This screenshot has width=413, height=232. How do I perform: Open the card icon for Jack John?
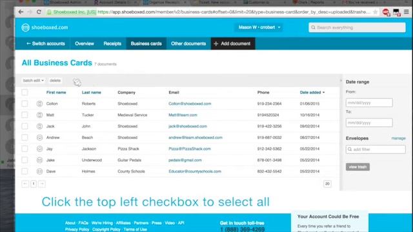point(39,126)
